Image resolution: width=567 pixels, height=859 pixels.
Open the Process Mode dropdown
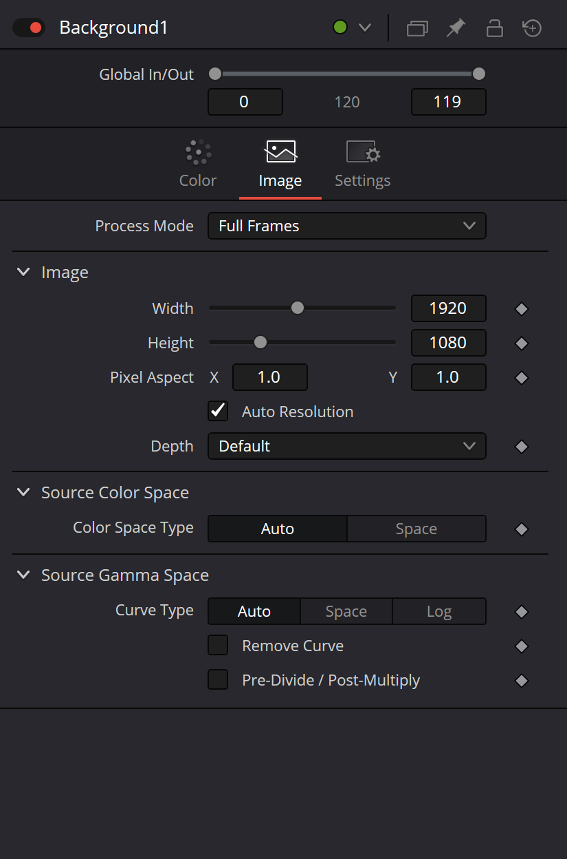pyautogui.click(x=347, y=226)
